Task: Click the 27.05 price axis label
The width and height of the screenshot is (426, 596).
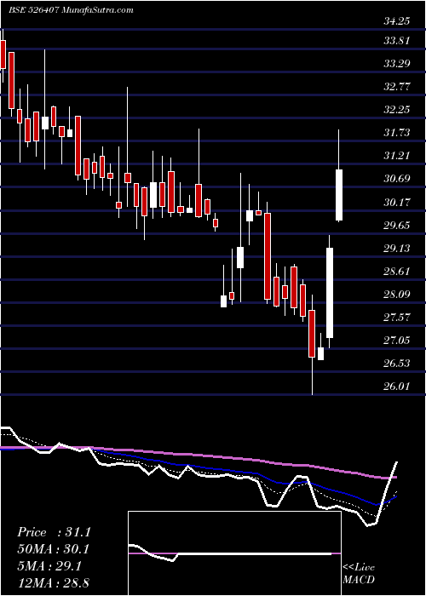Action: [x=396, y=341]
